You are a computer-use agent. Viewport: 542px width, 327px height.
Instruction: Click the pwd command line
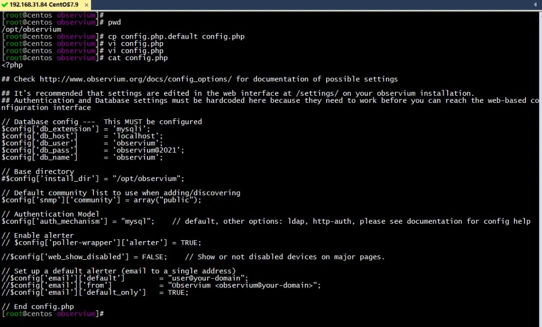click(61, 23)
